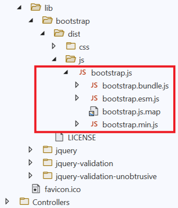Collapse the lib folder node
Screen dimensions: 178x208
[x=19, y=7]
